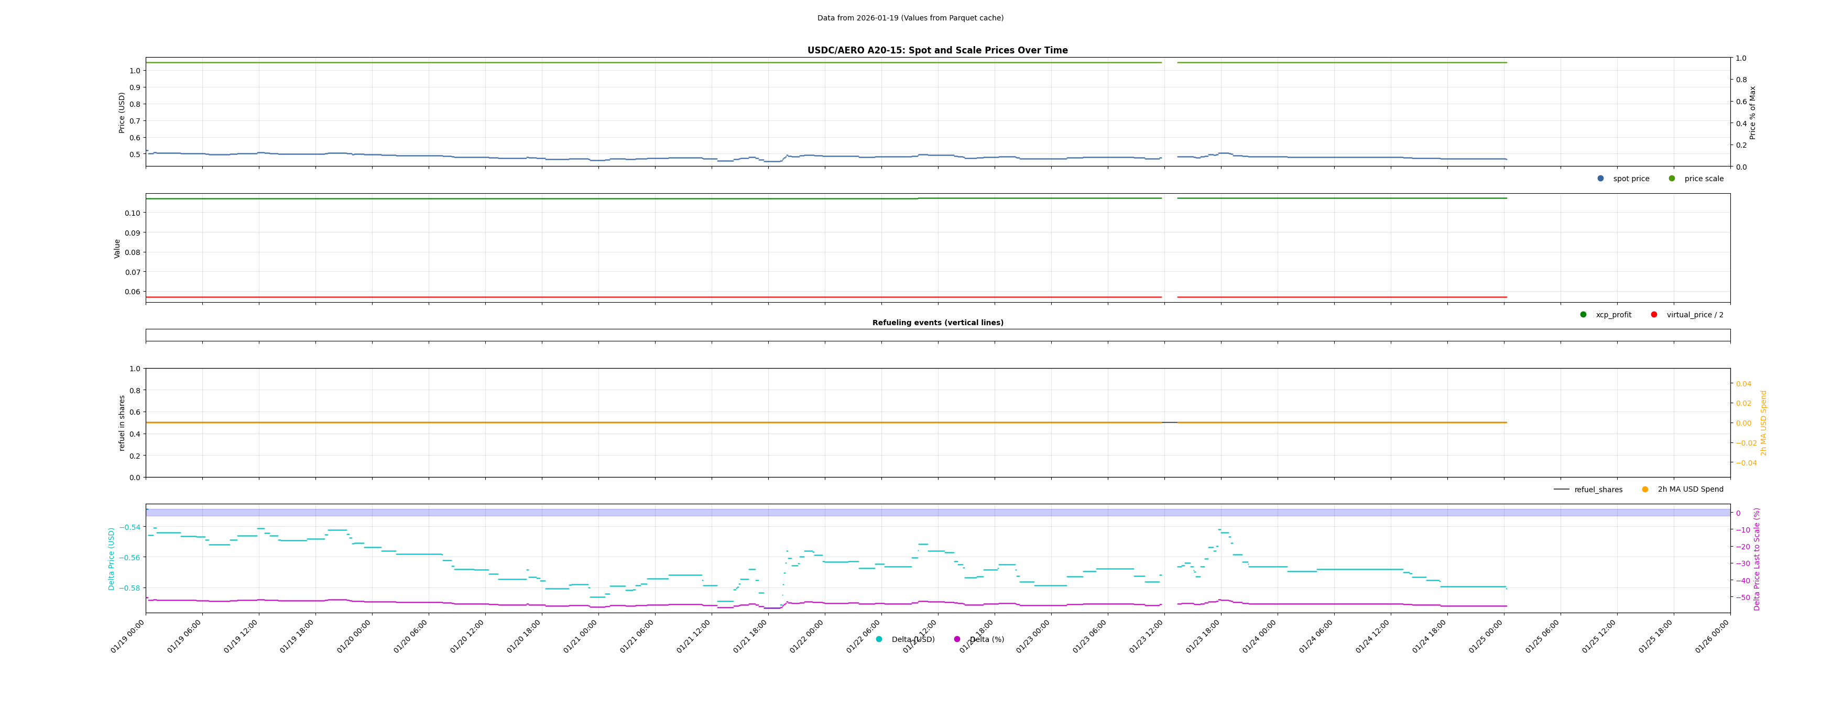This screenshot has height=721, width=1821.
Task: Select the USDC/AERO A20-15 chart title
Action: (937, 51)
